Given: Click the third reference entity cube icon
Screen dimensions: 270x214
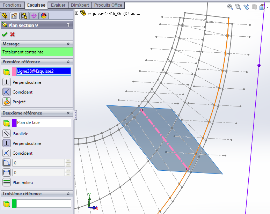Looking at the screenshot, I should pos(7,204).
